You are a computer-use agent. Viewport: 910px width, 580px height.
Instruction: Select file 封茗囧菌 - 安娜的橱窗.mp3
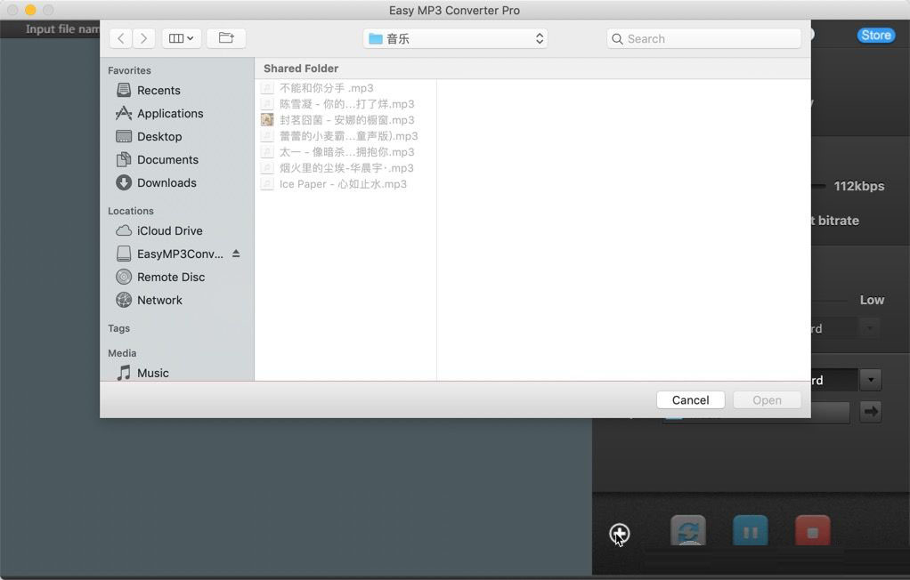[x=347, y=120]
